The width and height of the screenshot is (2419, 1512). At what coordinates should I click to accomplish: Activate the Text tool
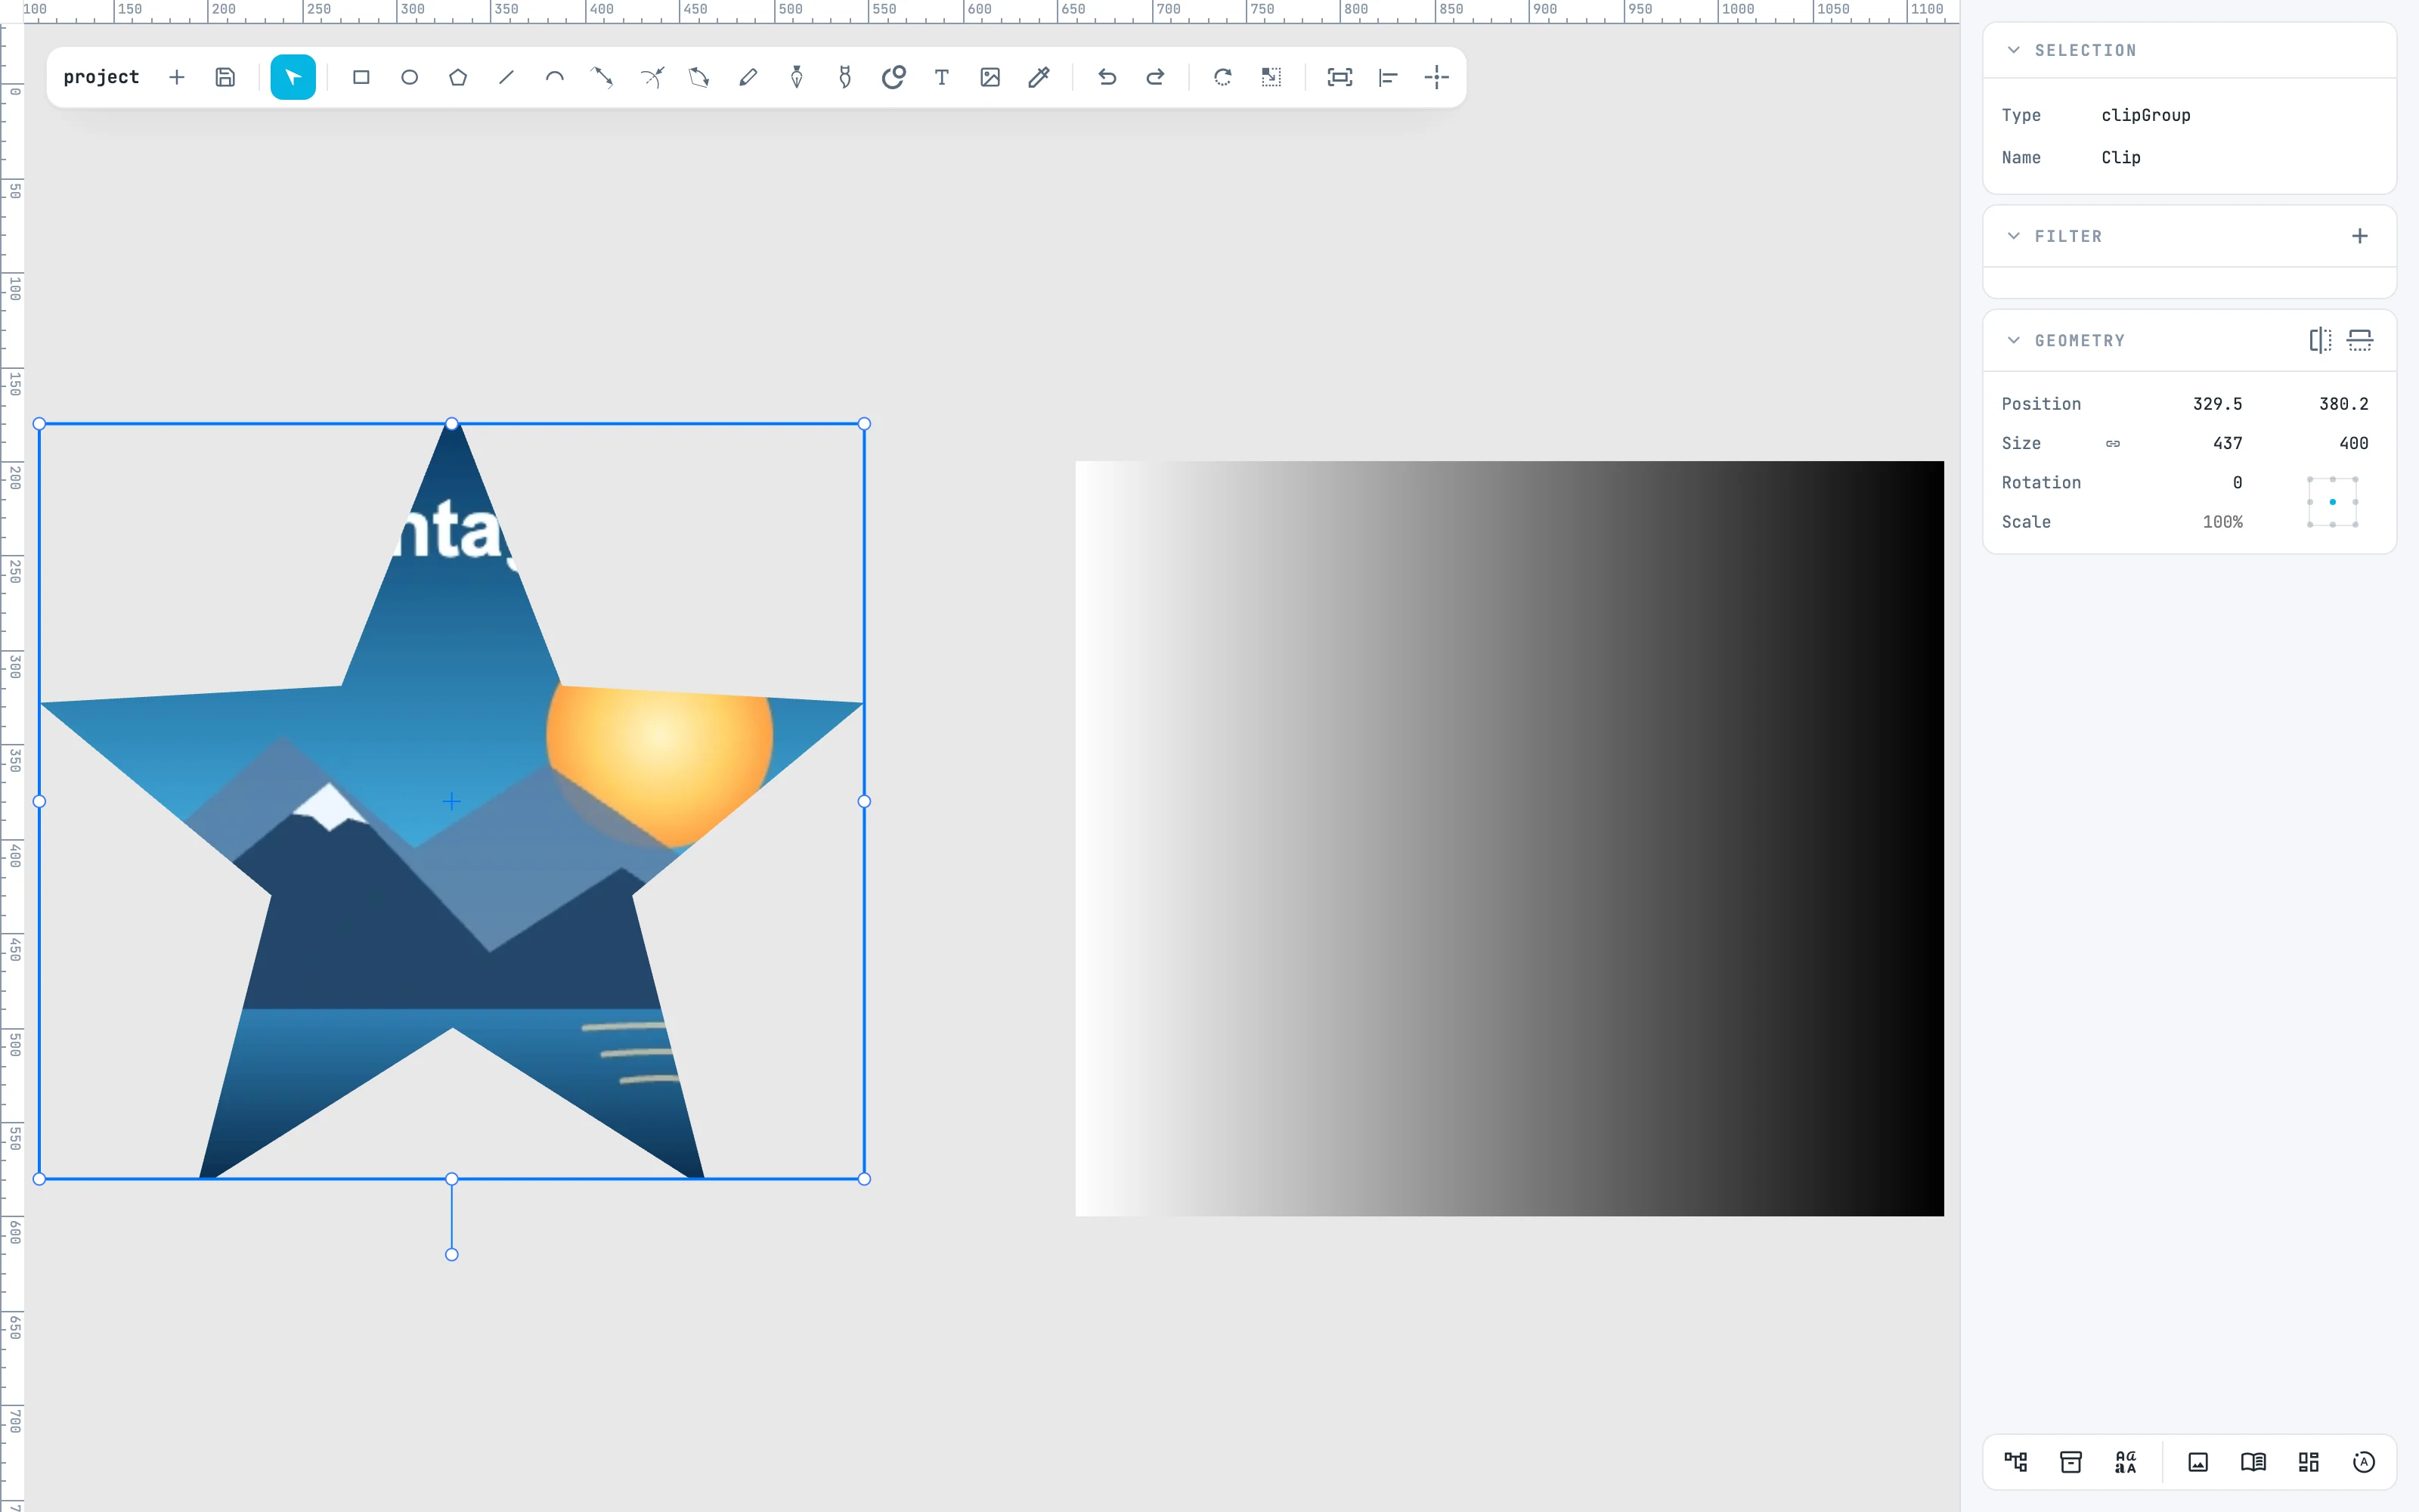(x=942, y=77)
